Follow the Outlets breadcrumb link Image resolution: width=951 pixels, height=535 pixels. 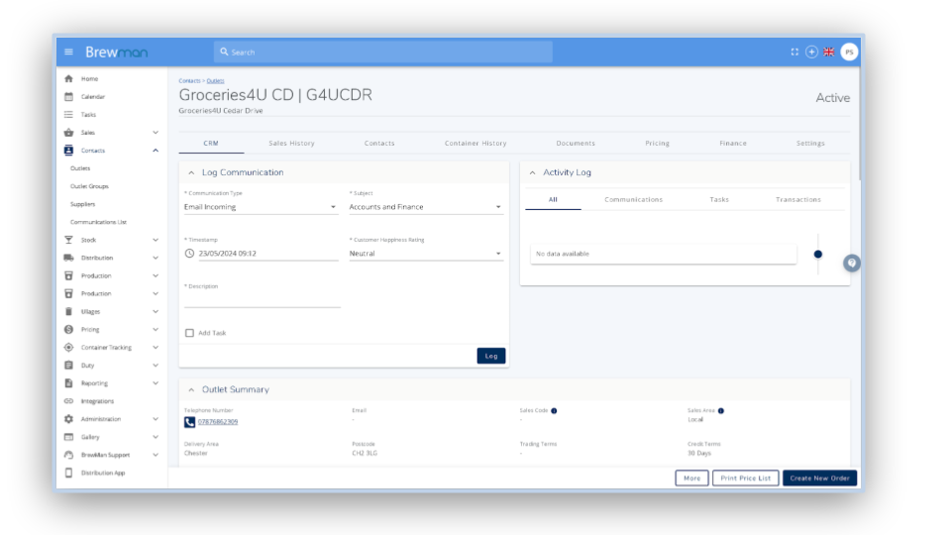tap(215, 80)
